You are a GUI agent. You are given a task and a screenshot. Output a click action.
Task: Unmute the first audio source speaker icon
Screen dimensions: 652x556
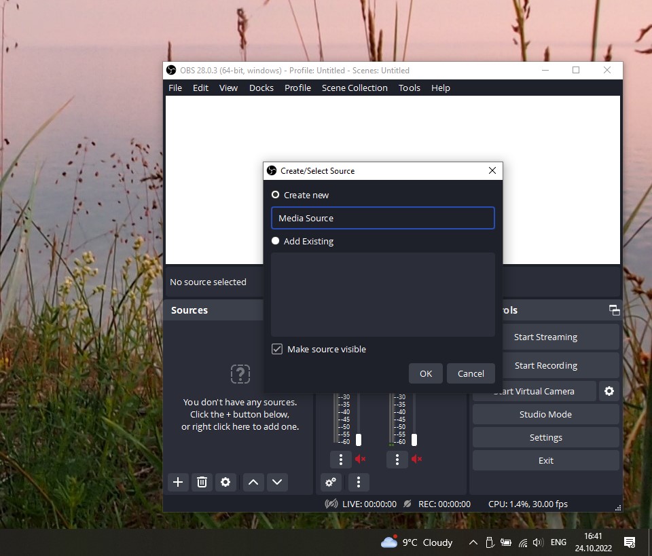point(360,460)
